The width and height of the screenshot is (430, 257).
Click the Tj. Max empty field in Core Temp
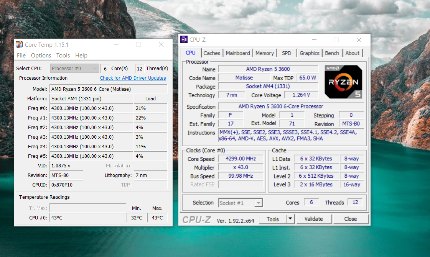tap(87, 208)
